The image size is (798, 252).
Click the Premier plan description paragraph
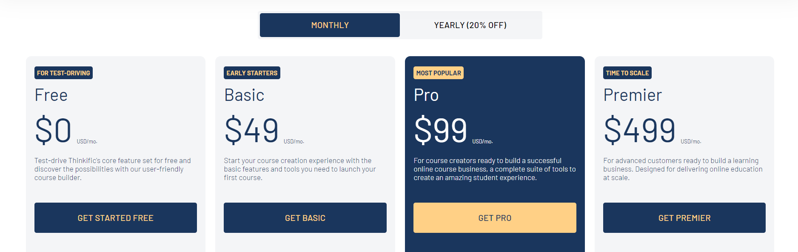coord(682,169)
